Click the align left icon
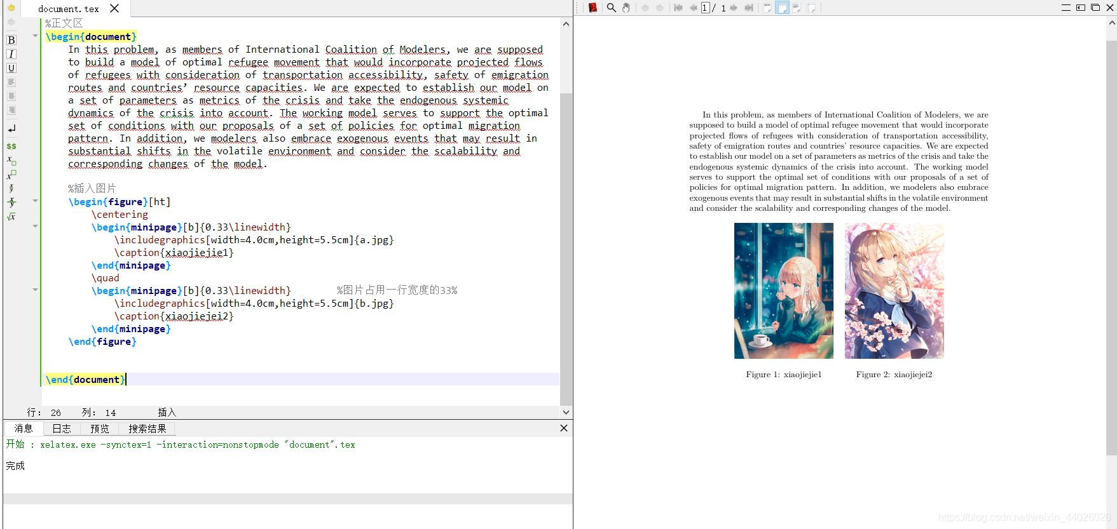The height and width of the screenshot is (529, 1117). [x=11, y=82]
